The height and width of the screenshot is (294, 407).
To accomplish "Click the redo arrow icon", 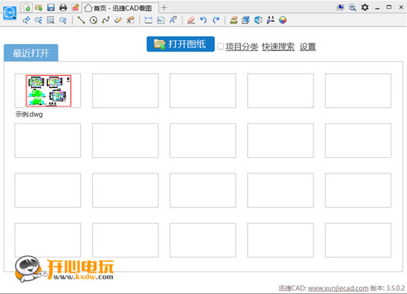I will (x=216, y=20).
